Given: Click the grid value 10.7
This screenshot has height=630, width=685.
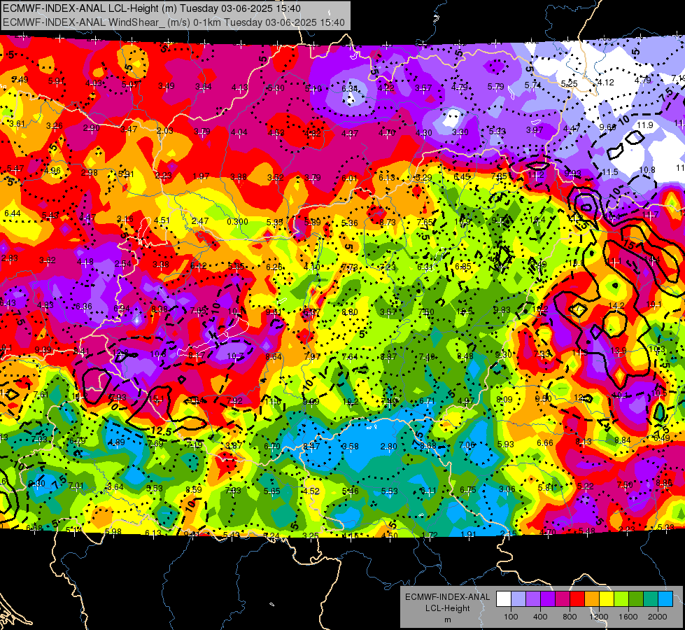Looking at the screenshot, I should point(235,356).
